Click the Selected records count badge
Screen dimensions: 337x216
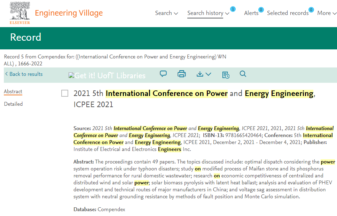(x=311, y=9)
